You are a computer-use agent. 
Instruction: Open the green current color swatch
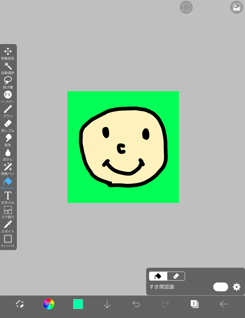pyautogui.click(x=78, y=304)
